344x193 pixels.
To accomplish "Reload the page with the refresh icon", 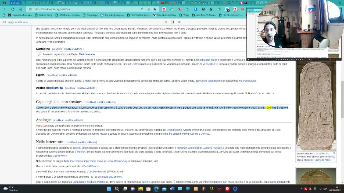I will (x=13, y=9).
